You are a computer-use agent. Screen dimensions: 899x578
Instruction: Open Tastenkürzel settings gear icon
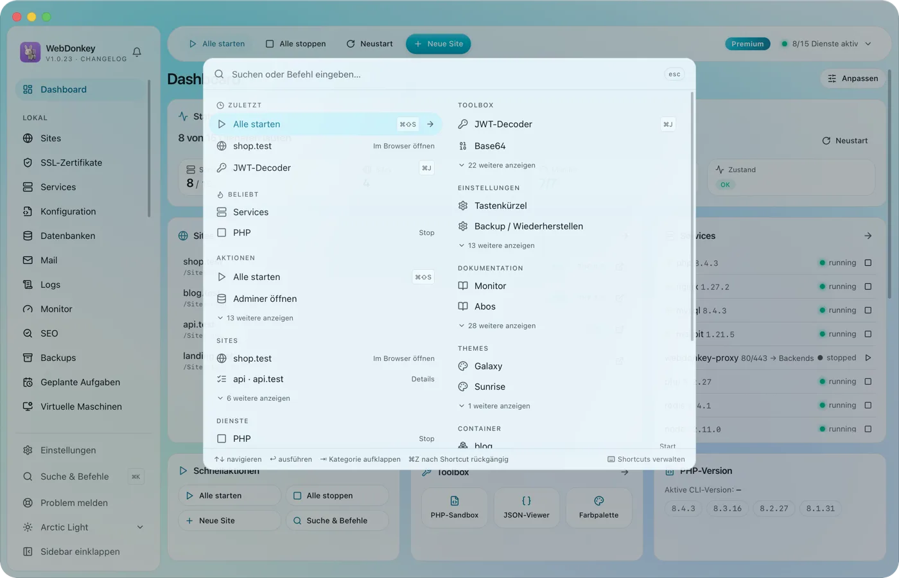point(463,206)
